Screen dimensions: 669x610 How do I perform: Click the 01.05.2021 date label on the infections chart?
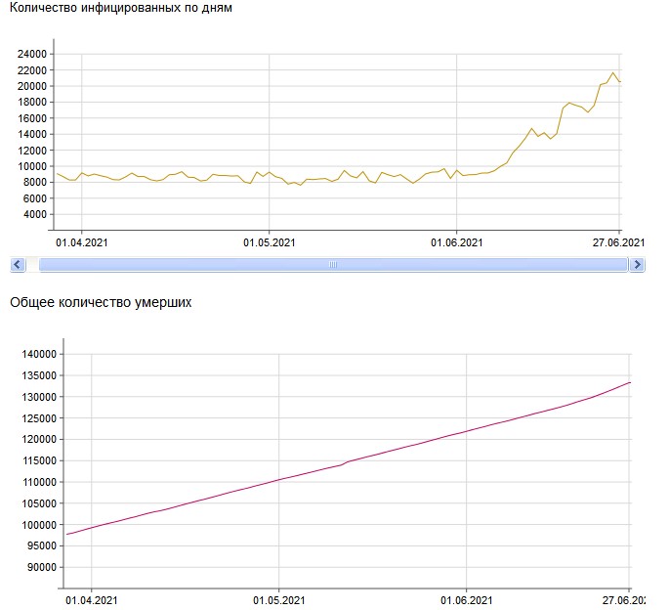pos(269,241)
